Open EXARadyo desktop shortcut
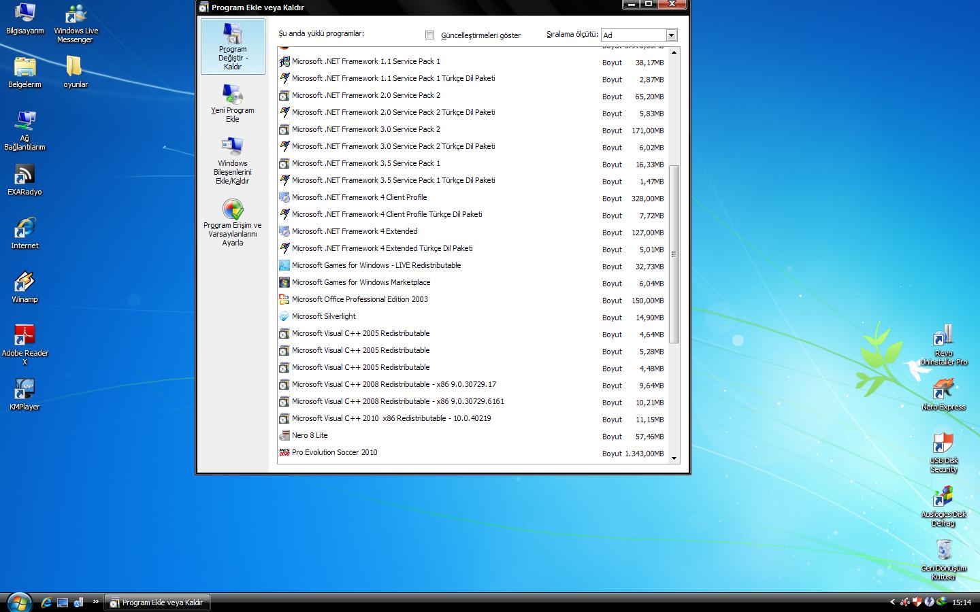Image resolution: width=980 pixels, height=612 pixels. (25, 180)
